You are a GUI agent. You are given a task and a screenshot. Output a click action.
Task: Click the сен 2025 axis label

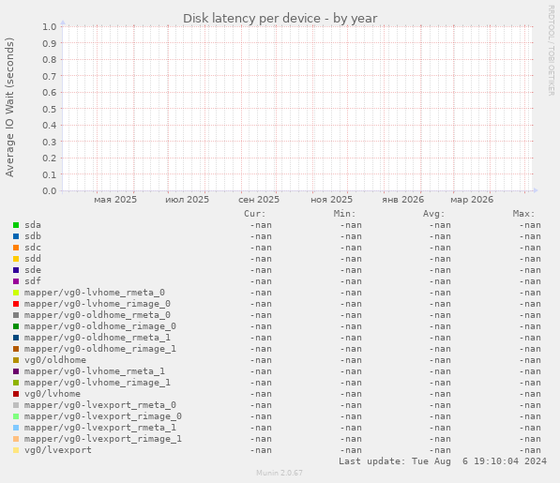259,200
